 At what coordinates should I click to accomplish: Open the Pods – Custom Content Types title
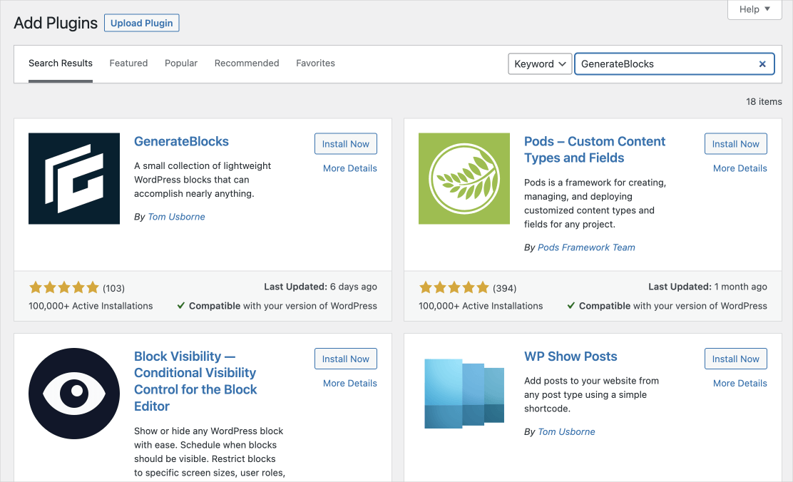tap(595, 150)
